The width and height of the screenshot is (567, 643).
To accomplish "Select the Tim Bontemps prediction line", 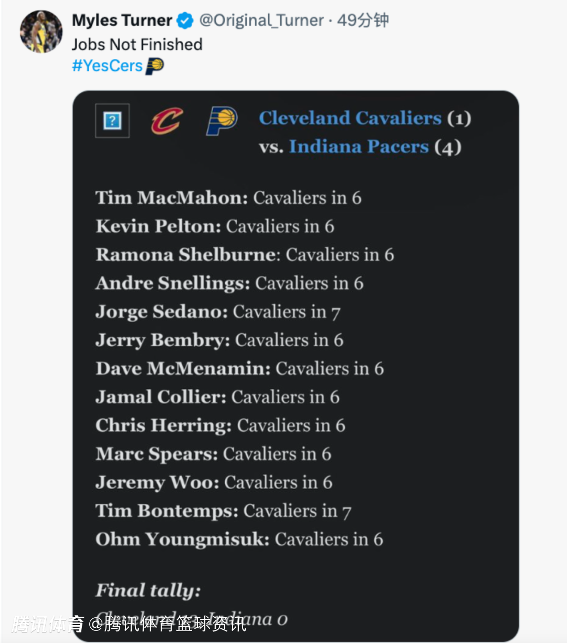I will pos(223,511).
